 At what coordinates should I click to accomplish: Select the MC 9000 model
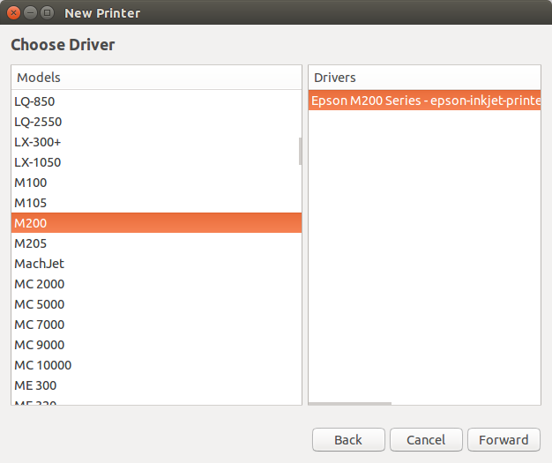(156, 345)
